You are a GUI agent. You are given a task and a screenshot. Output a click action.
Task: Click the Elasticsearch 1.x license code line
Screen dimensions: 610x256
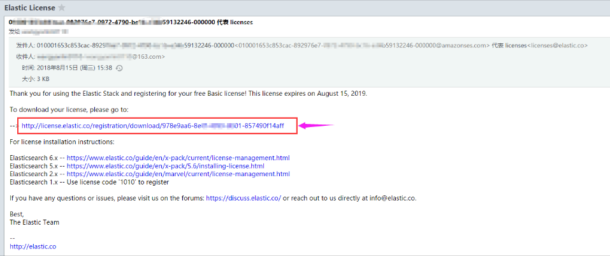coord(89,181)
